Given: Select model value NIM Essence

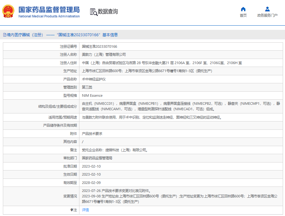Looking at the screenshot, I should pos(92,96).
